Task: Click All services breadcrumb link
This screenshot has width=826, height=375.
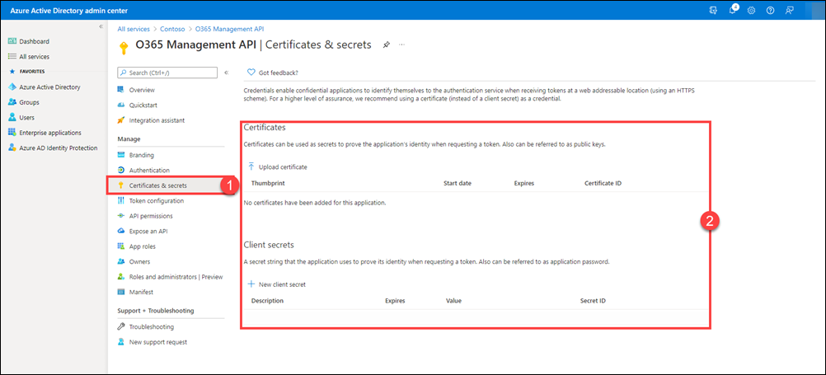Action: point(134,30)
